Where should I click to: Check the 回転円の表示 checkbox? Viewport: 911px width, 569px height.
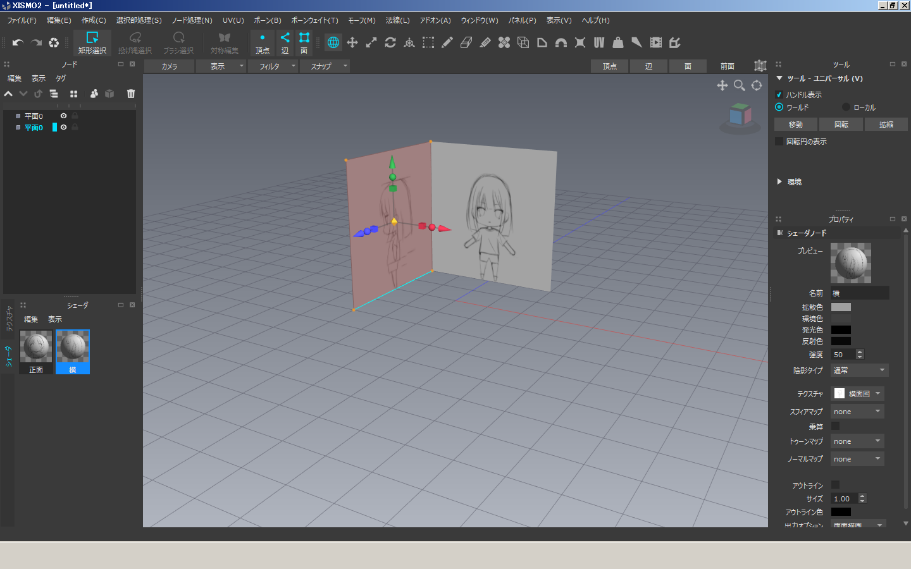point(779,141)
